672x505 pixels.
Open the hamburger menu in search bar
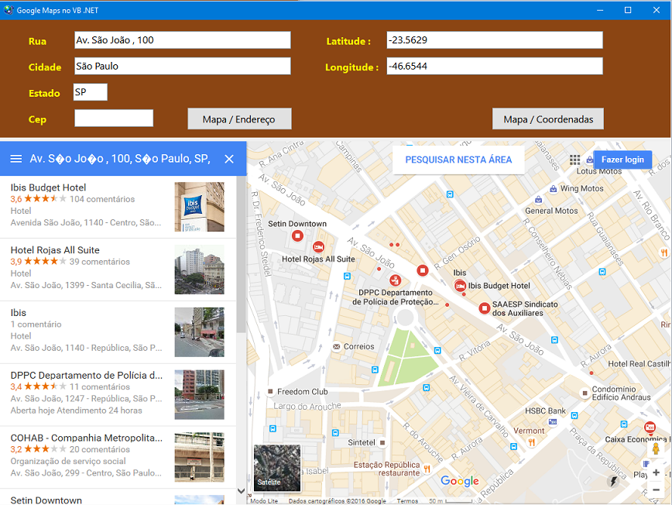tap(15, 159)
